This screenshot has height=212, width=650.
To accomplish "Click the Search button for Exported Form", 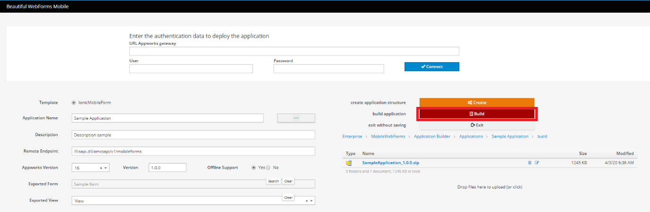I will 273,181.
